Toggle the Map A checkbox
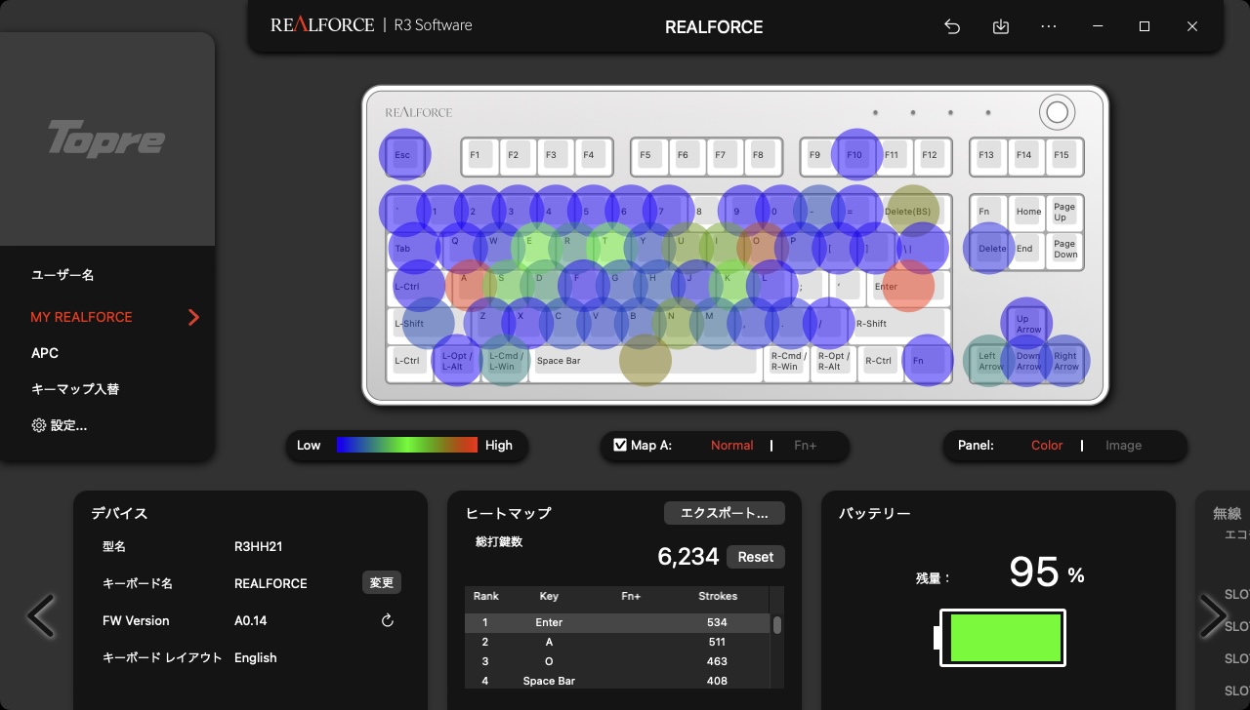The width and height of the screenshot is (1250, 710). click(620, 445)
